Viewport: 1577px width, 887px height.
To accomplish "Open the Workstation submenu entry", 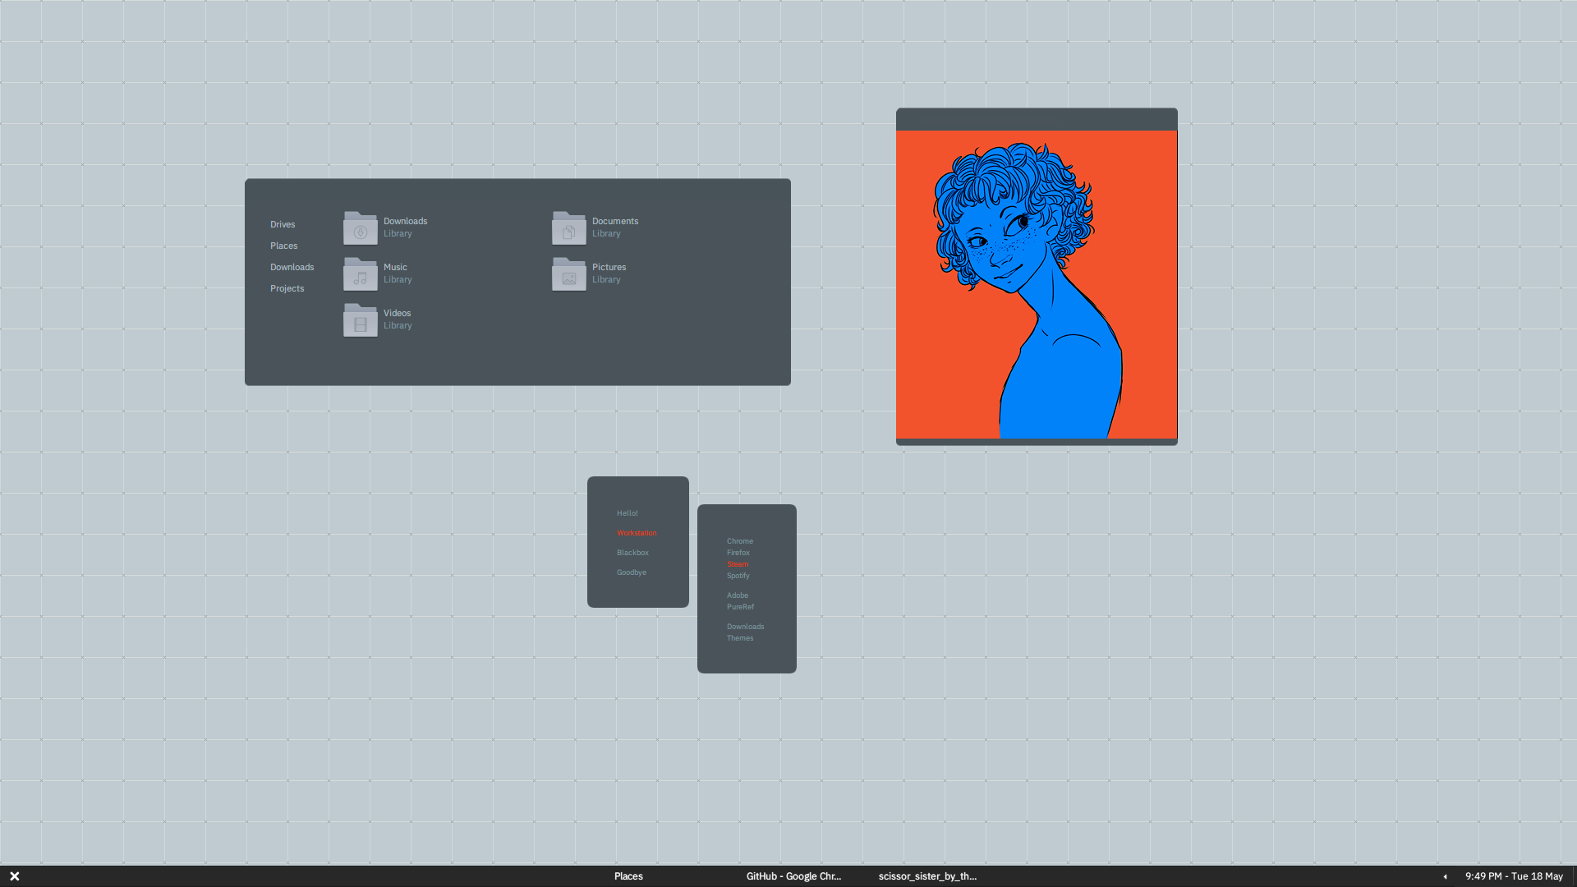I will (x=637, y=533).
